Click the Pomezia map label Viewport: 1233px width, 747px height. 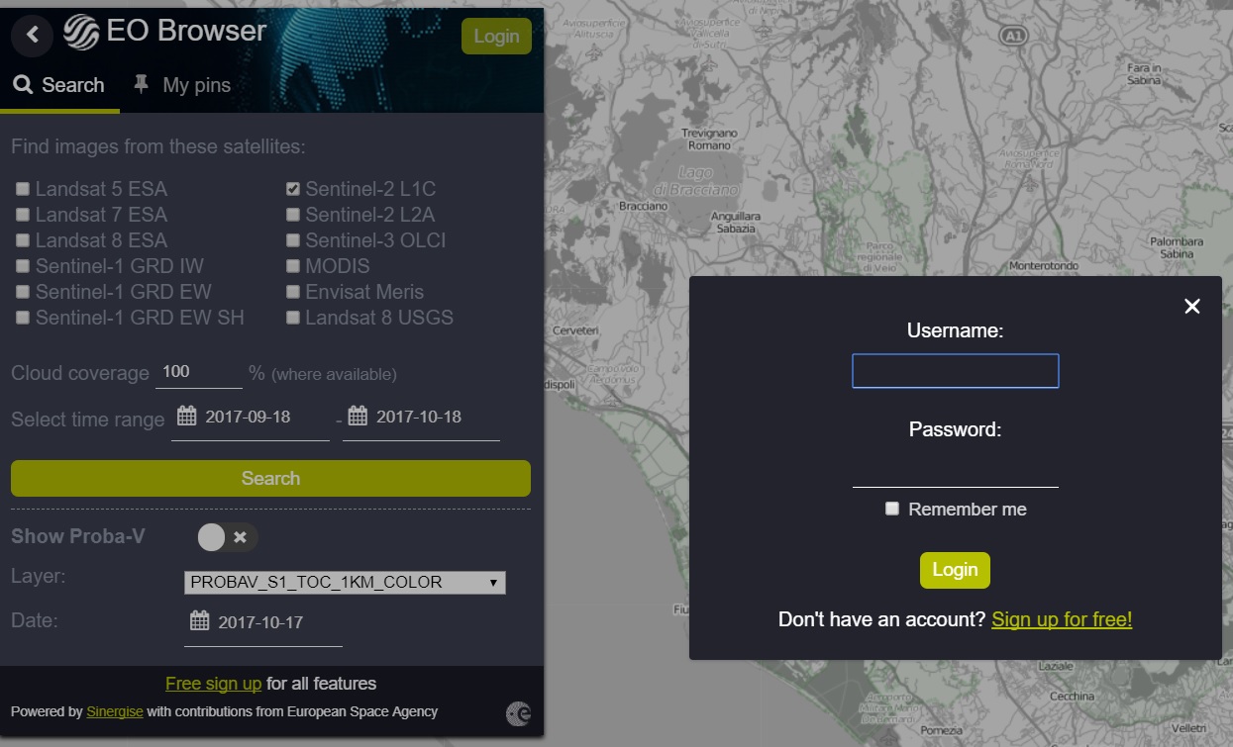click(940, 730)
